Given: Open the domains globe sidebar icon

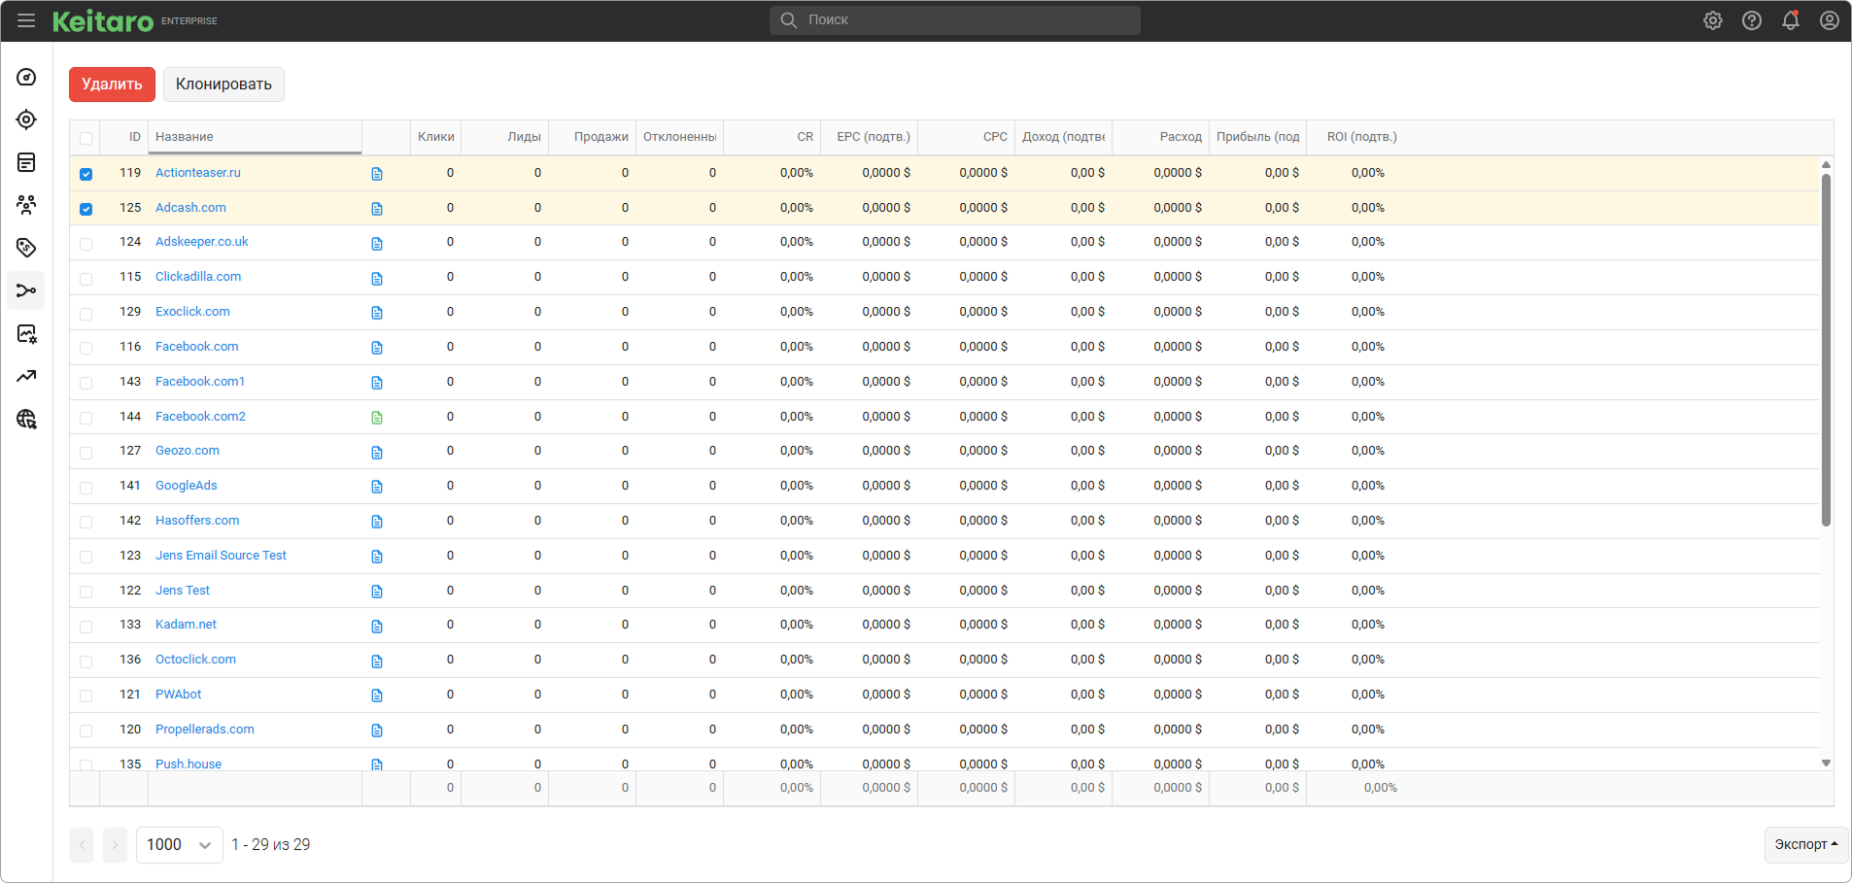Looking at the screenshot, I should 26,419.
